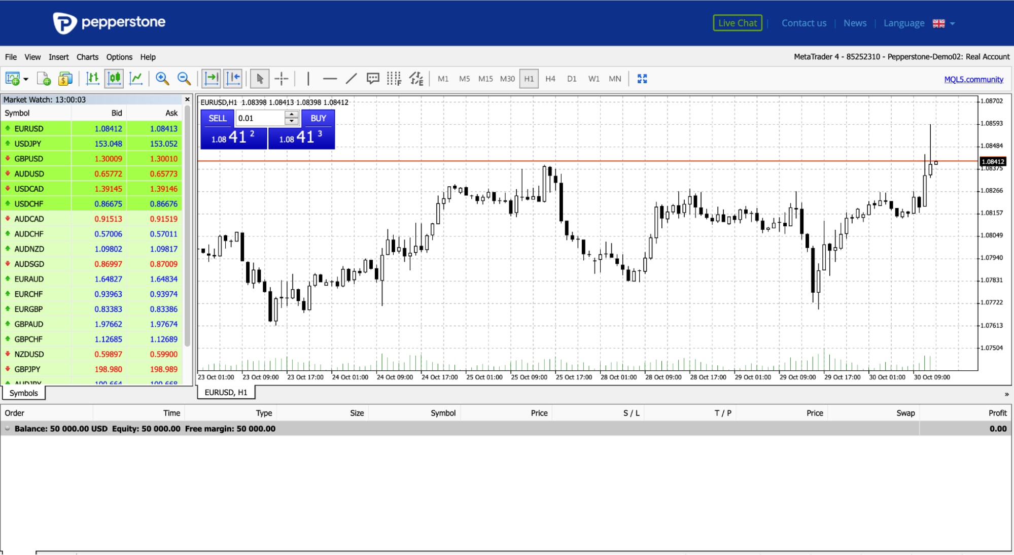Open the Insert menu

(59, 57)
